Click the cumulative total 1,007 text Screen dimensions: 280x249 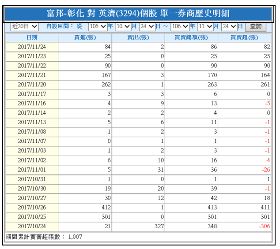[x=75, y=237]
